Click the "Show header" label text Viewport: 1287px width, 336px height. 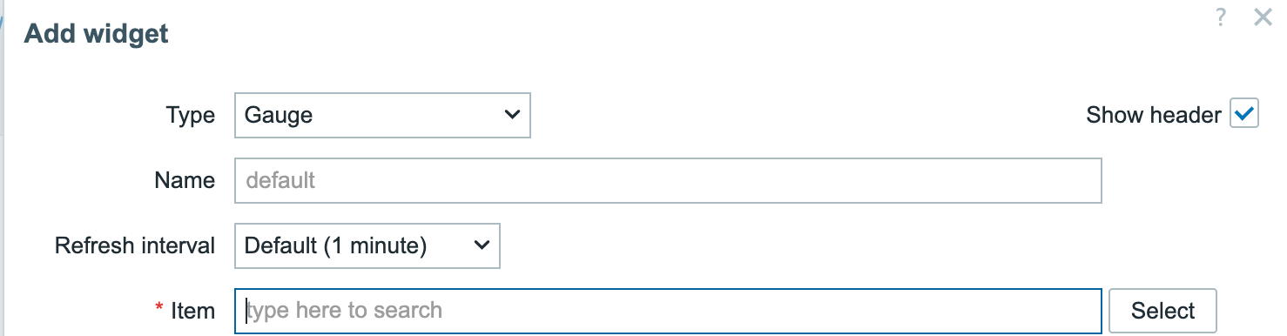pyautogui.click(x=1154, y=115)
